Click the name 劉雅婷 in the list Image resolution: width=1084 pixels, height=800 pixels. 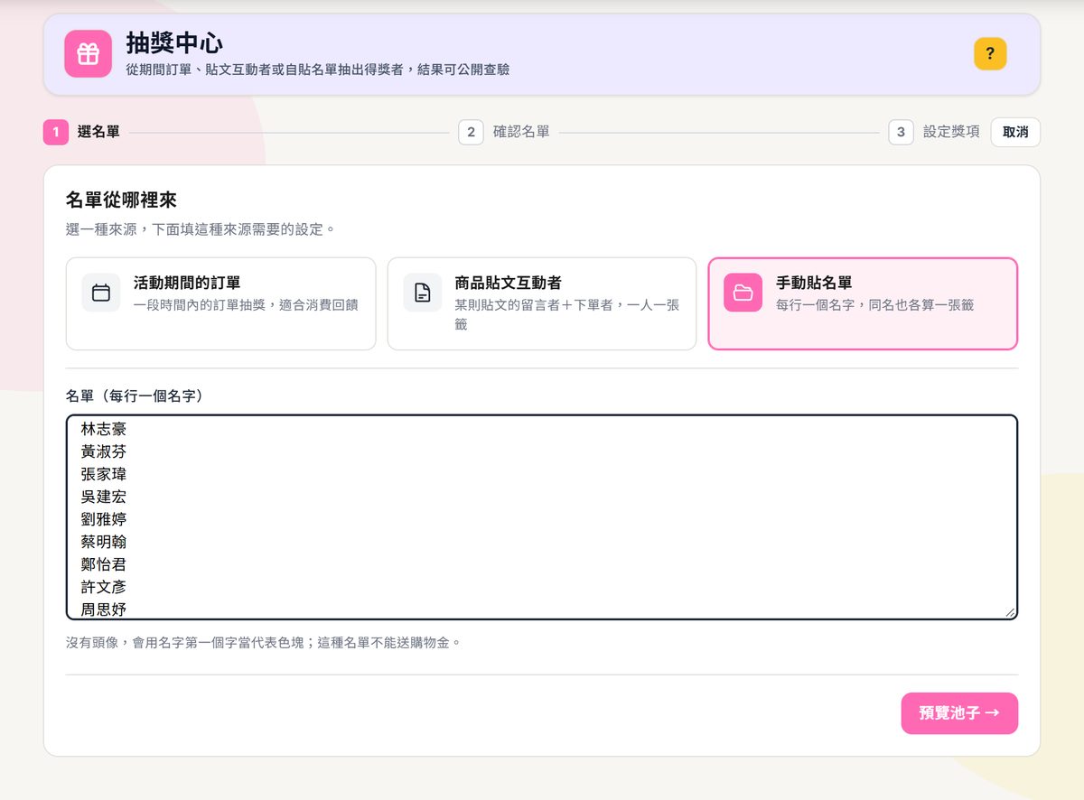point(104,519)
